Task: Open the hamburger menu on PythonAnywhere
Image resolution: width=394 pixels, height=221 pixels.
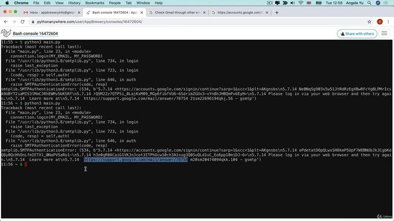Action: 384,34
